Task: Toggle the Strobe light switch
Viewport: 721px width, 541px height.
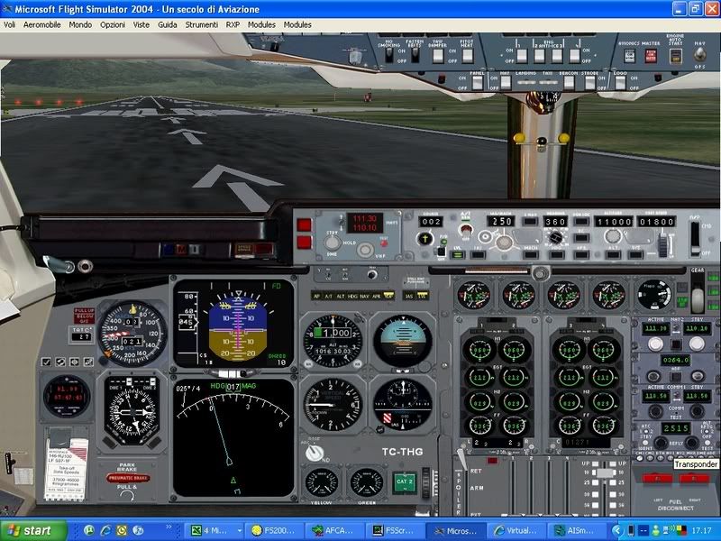Action: click(590, 83)
